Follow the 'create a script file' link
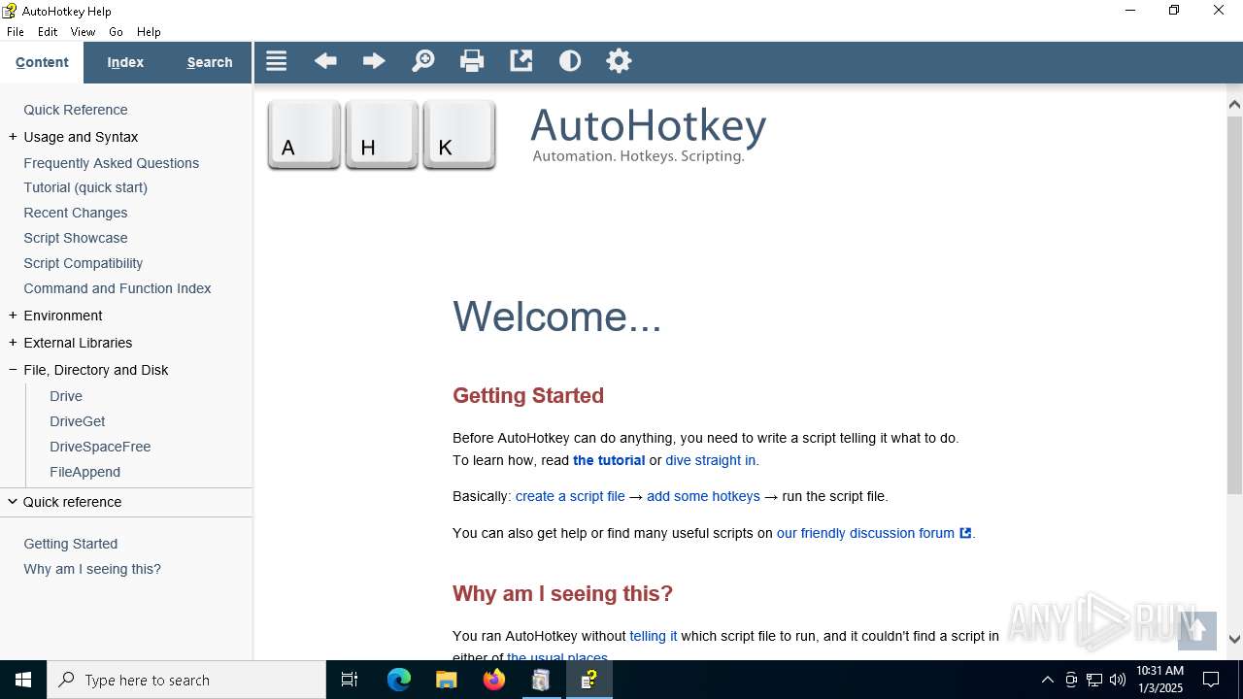The image size is (1243, 699). pos(570,496)
